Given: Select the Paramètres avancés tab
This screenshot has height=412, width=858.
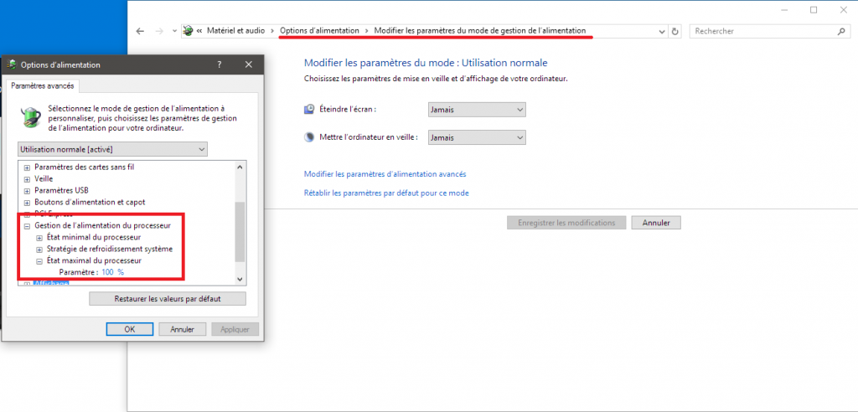Looking at the screenshot, I should [42, 86].
